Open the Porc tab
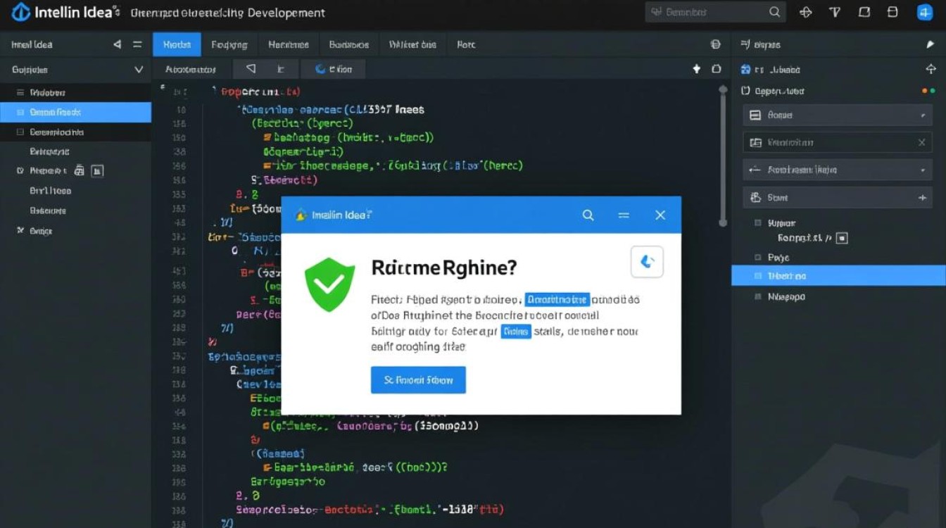946x528 pixels. pos(466,44)
